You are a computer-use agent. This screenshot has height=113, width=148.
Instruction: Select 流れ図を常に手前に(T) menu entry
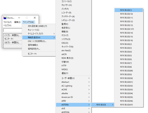pos(39,26)
